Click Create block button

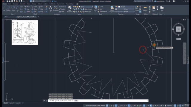pyautogui.click(x=100, y=7)
